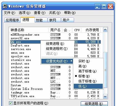Sort by 用户名 column header

pos(55,30)
